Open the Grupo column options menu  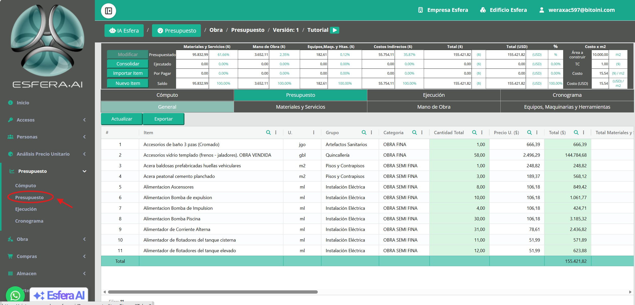coord(371,132)
